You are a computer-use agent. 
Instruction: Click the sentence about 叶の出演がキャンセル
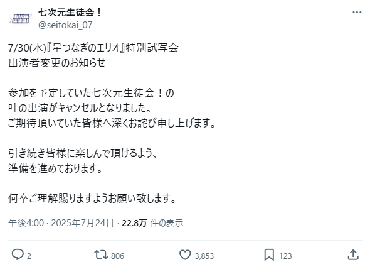point(80,108)
